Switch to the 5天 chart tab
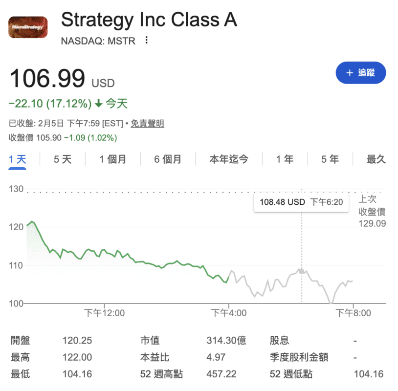 [61, 159]
